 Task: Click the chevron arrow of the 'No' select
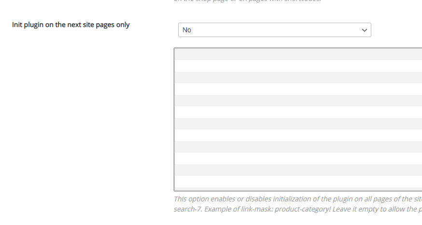tap(364, 30)
